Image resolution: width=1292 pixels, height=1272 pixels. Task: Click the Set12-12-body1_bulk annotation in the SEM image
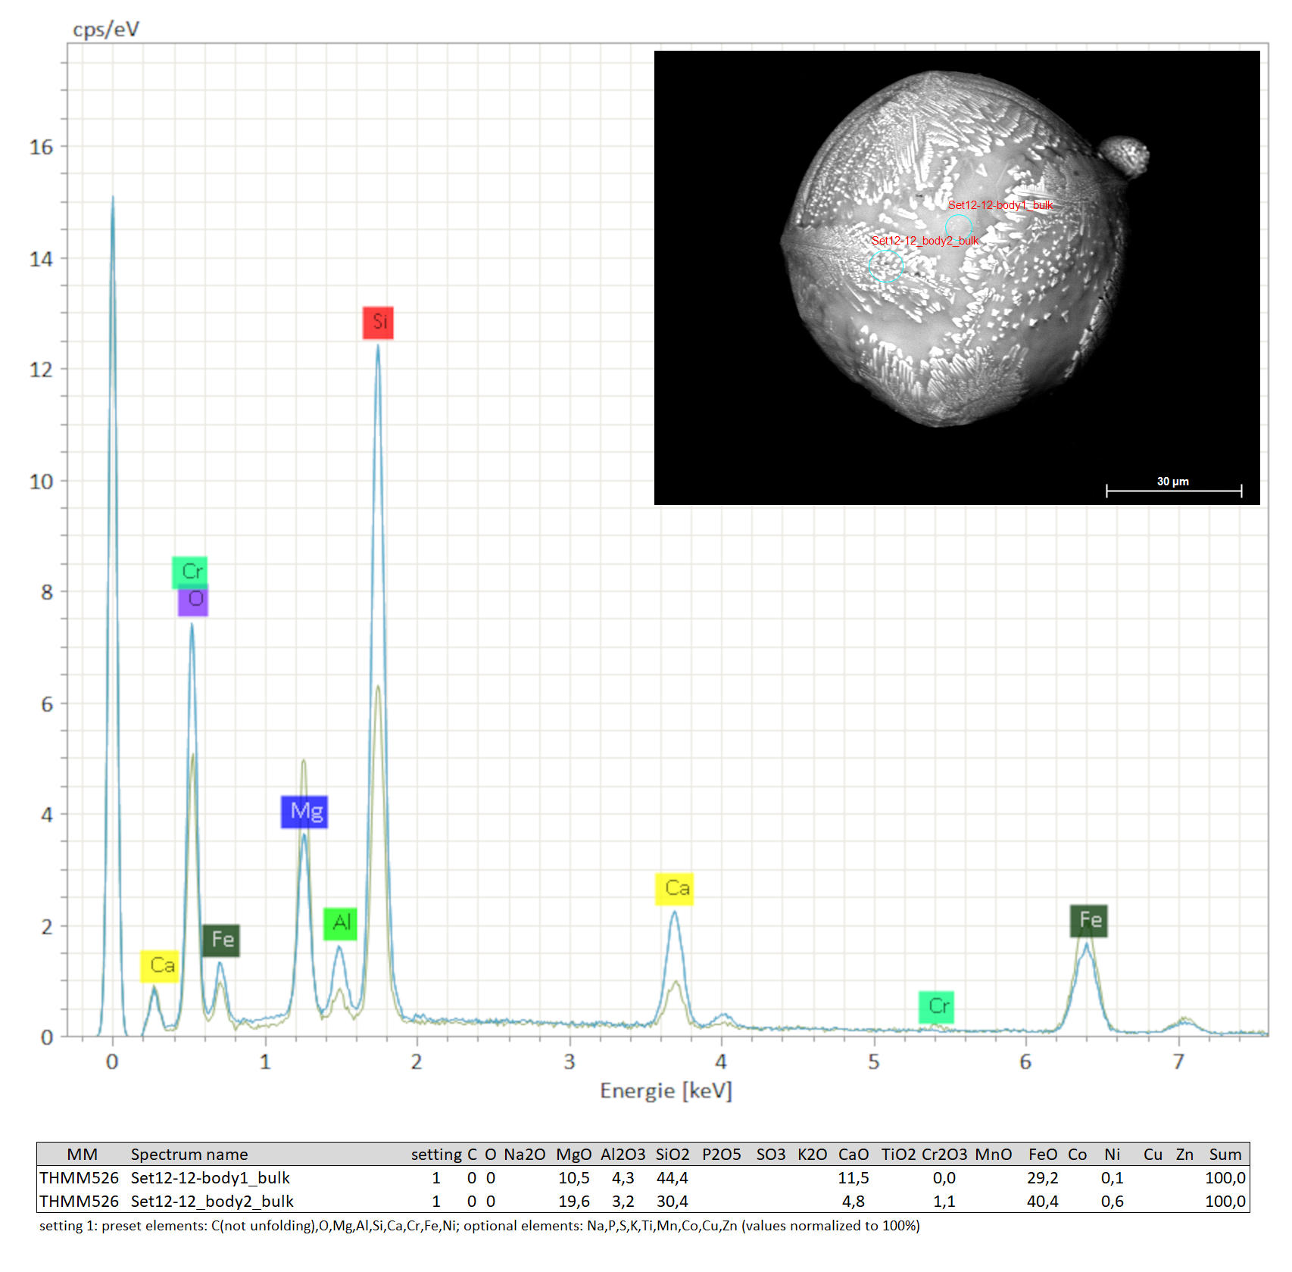pos(1000,205)
